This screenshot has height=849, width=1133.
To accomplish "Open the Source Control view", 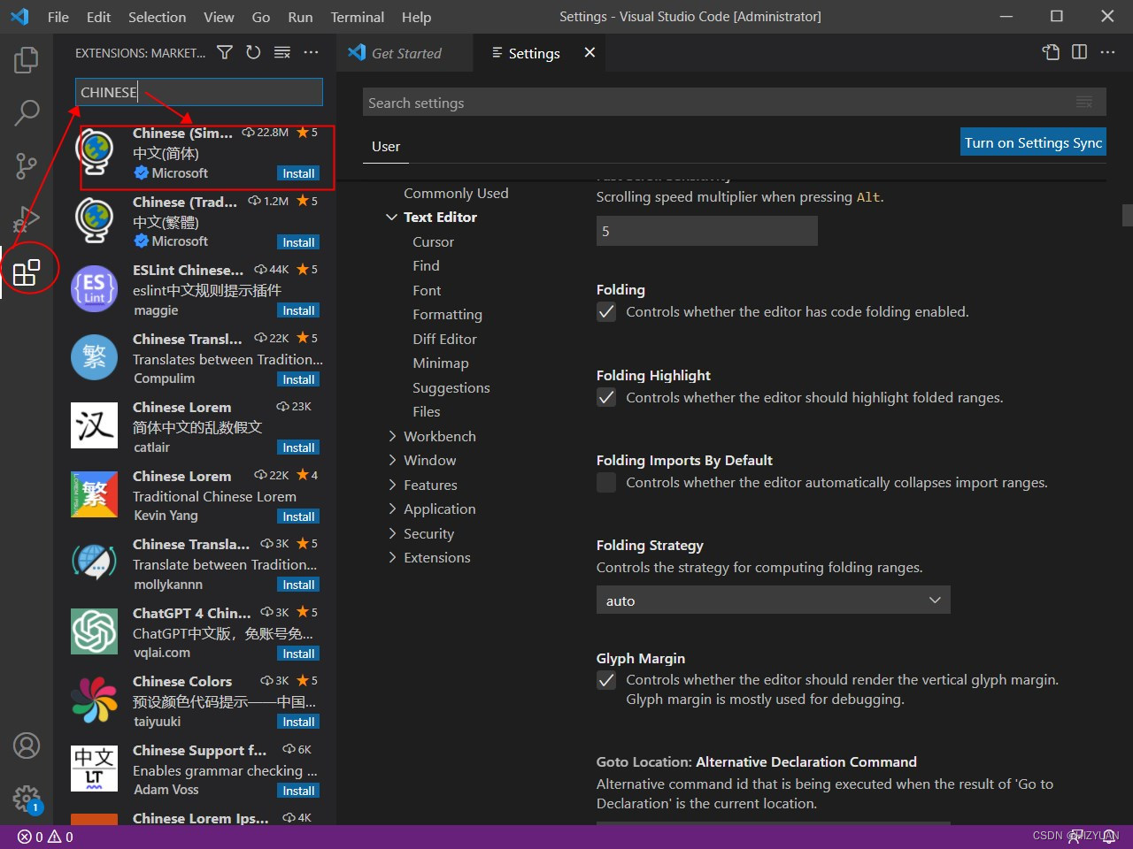I will click(27, 165).
